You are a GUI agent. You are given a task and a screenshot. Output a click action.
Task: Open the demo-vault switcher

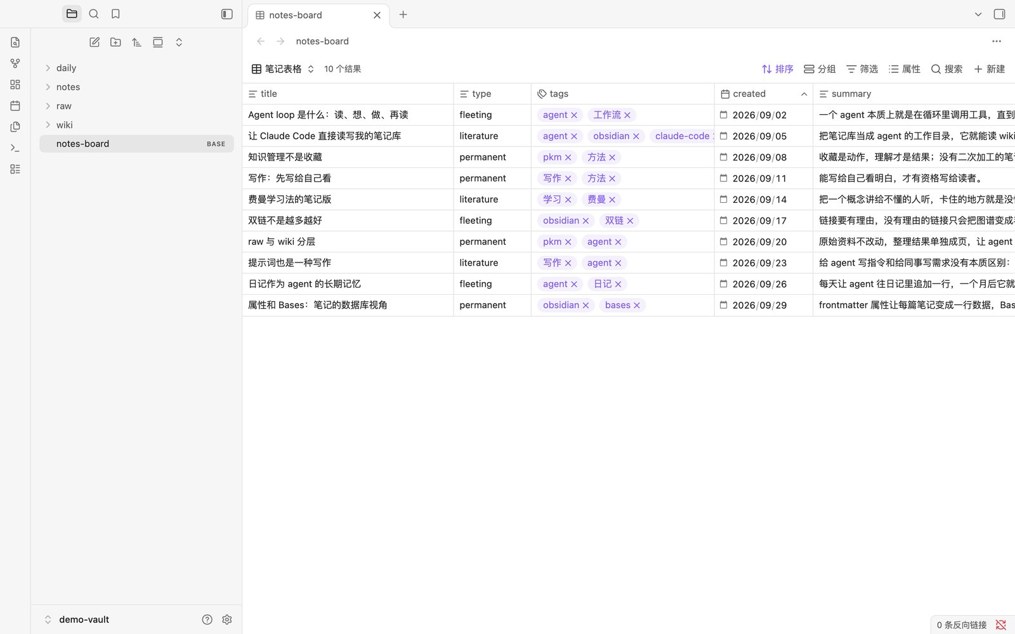coord(76,619)
